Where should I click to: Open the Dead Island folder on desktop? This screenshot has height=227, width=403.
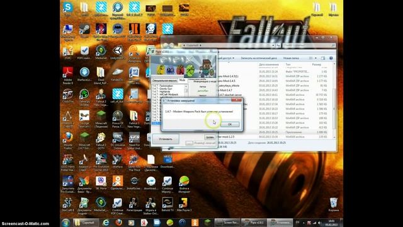(101, 75)
